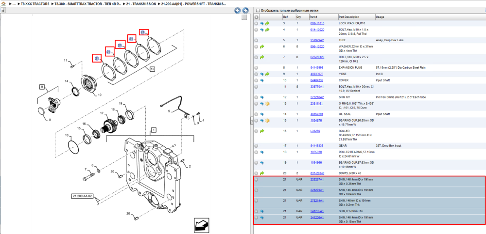Click the print icon below the home icon
The image size is (486, 234).
3,11
